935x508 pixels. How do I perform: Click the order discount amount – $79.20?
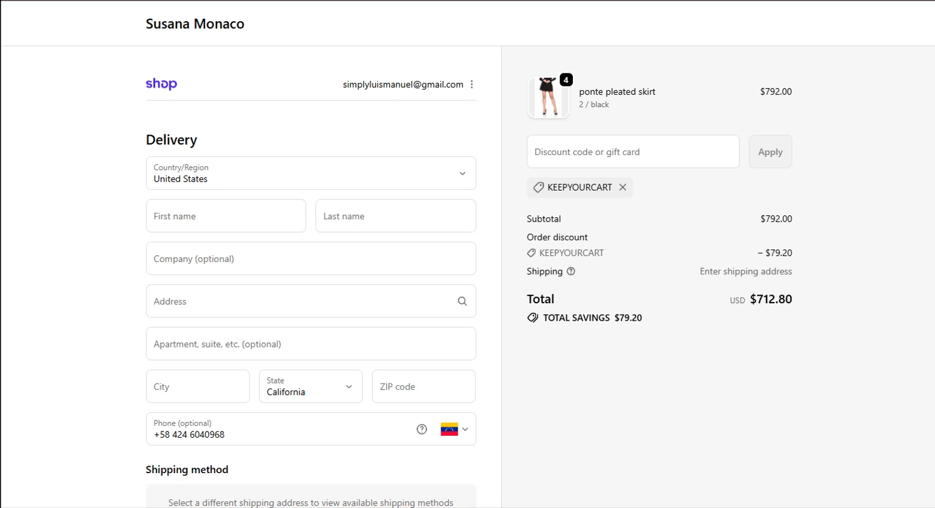775,253
